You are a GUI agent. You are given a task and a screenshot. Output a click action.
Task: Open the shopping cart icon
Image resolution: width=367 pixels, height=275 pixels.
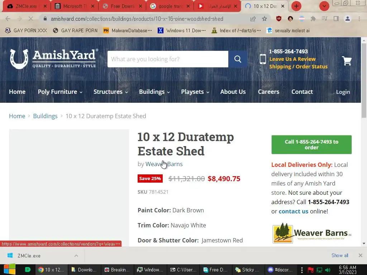click(347, 61)
